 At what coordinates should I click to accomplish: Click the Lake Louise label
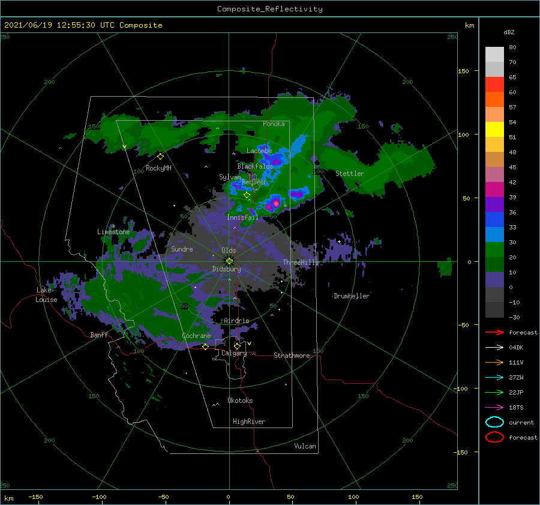pos(46,295)
